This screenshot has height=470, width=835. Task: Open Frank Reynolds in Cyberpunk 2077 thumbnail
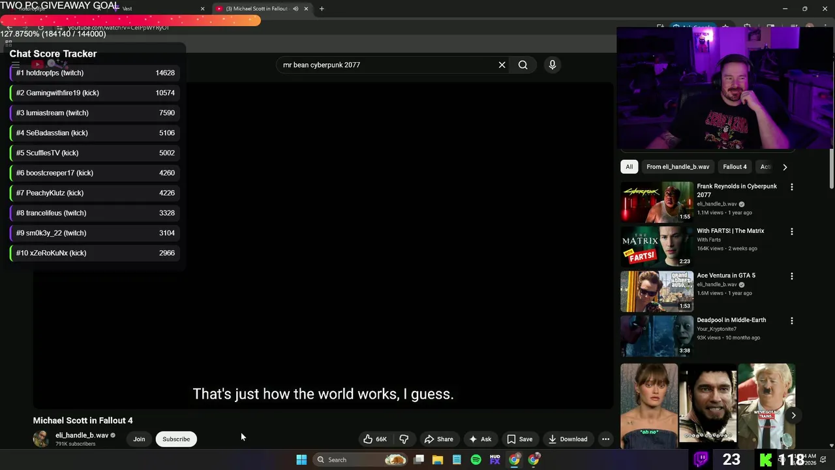coord(656,202)
